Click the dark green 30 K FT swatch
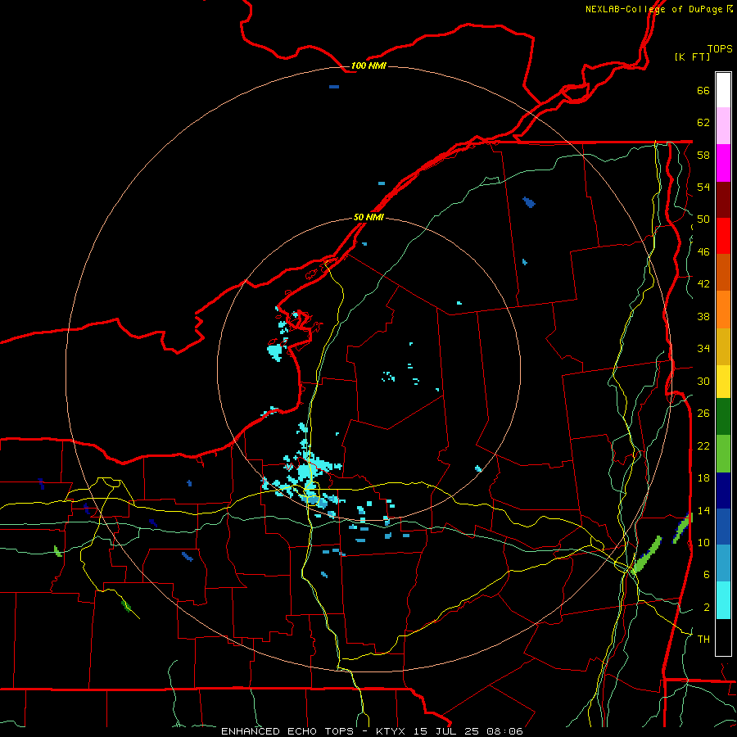Image resolution: width=737 pixels, height=737 pixels. click(723, 417)
